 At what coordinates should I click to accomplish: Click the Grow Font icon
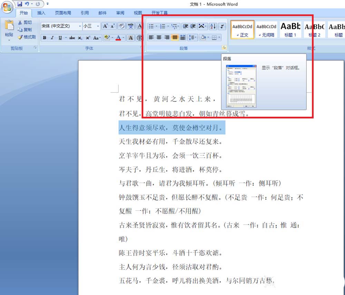(105, 26)
